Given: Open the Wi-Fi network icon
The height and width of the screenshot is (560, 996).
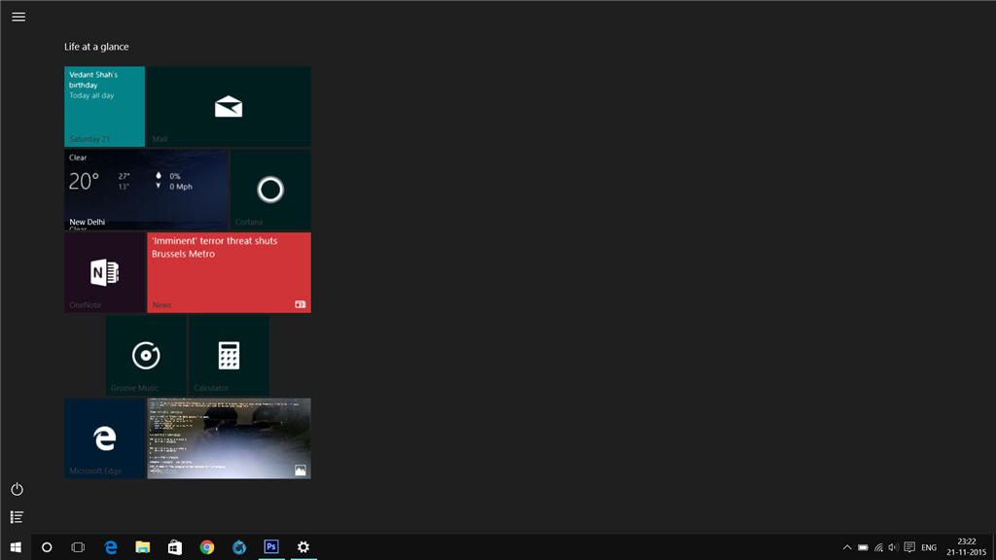Looking at the screenshot, I should (x=878, y=547).
